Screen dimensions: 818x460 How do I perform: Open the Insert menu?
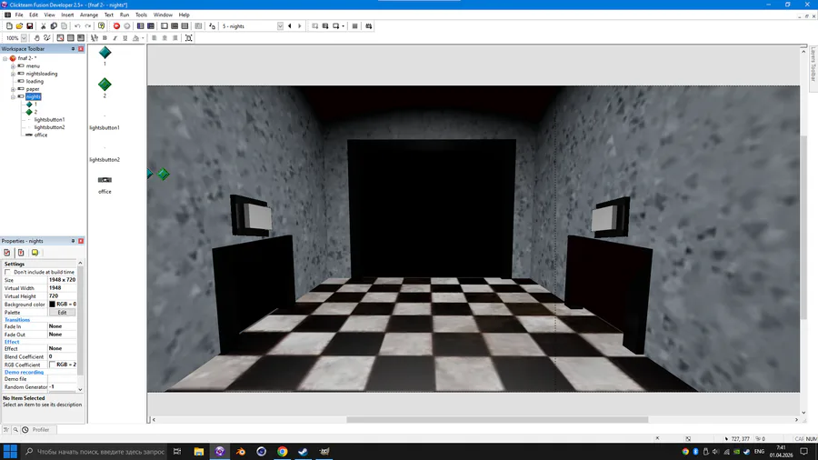click(67, 15)
